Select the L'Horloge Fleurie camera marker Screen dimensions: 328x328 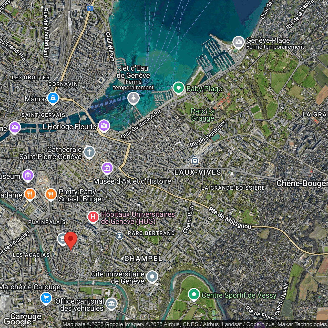(104, 126)
